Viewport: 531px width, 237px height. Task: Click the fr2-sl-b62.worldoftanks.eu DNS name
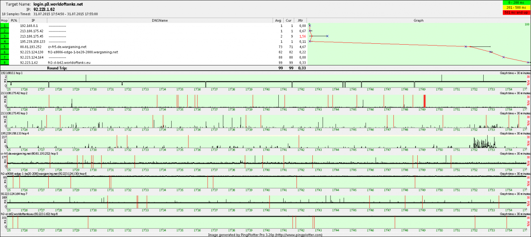tap(69, 62)
